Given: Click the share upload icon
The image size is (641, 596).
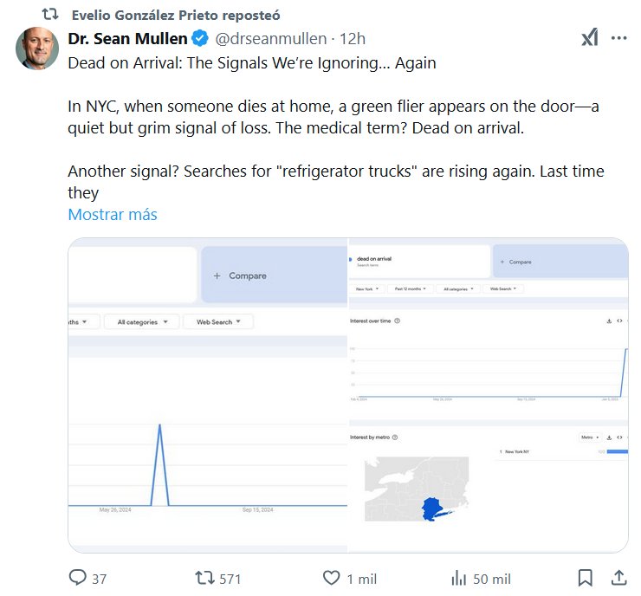Looking at the screenshot, I should 619,578.
